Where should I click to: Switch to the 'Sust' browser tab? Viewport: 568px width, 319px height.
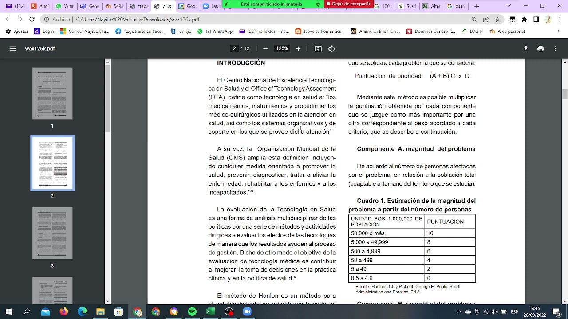(407, 6)
